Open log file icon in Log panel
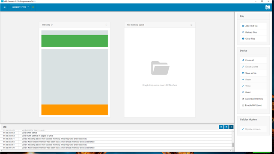Image resolution: width=274 pixels, height=154 pixels. (x=221, y=127)
